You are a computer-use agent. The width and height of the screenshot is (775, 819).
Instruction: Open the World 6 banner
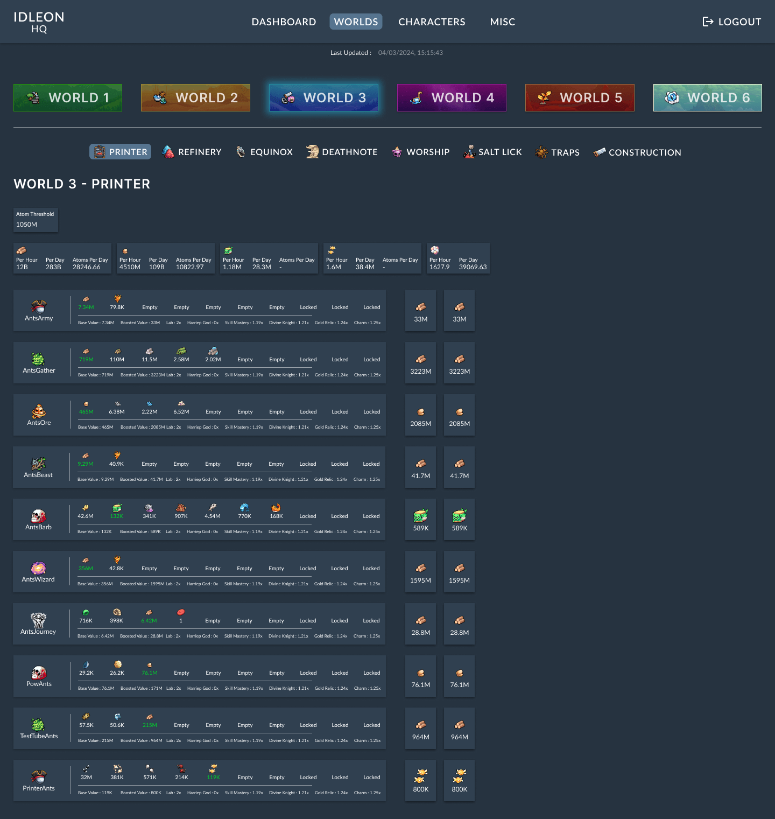pyautogui.click(x=708, y=97)
